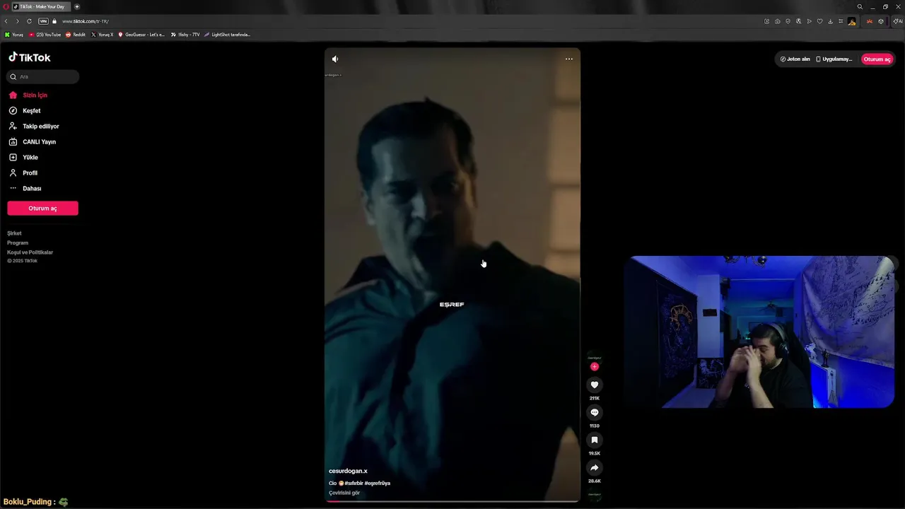Click the translate globe icon in the toolbar
Image resolution: width=905 pixels, height=509 pixels.
pyautogui.click(x=798, y=21)
